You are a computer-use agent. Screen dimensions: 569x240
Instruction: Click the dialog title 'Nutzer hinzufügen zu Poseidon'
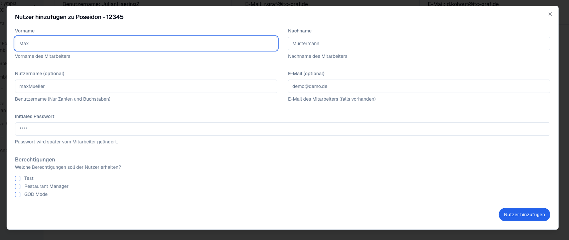69,17
